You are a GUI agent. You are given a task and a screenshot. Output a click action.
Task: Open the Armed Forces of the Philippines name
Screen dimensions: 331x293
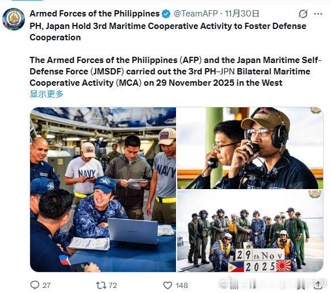click(95, 14)
